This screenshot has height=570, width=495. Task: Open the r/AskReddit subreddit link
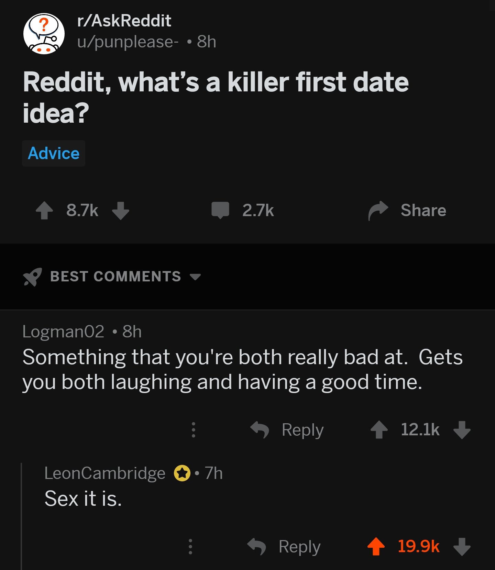[x=124, y=21]
